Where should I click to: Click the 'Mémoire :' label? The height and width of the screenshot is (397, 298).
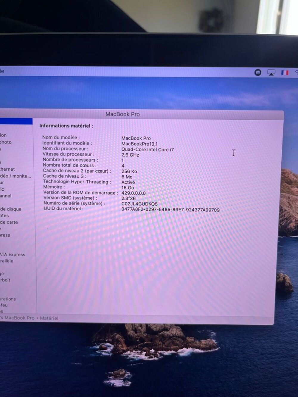click(x=54, y=187)
